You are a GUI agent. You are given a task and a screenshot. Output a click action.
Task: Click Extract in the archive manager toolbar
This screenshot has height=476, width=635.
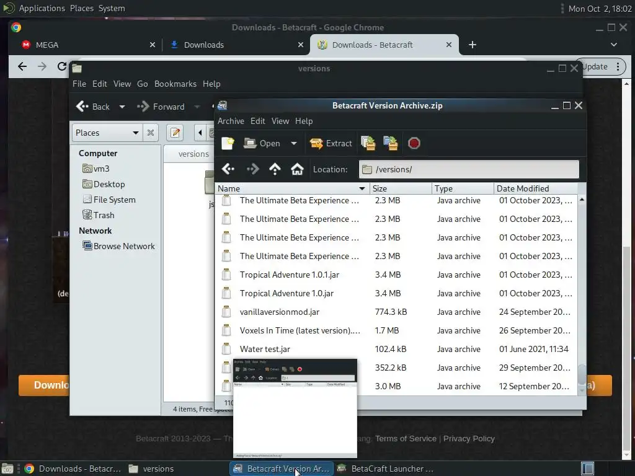331,143
